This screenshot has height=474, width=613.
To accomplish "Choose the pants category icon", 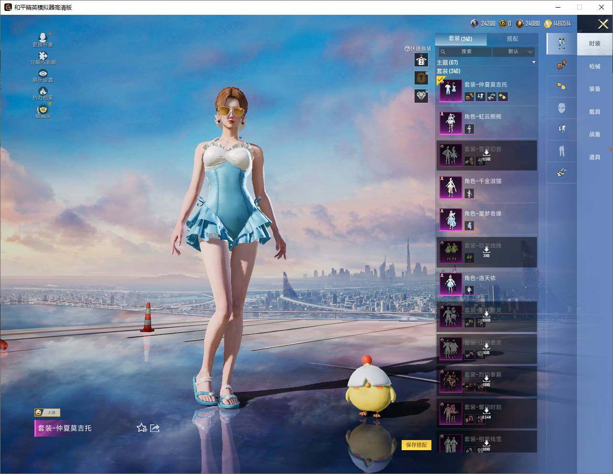I will (562, 151).
